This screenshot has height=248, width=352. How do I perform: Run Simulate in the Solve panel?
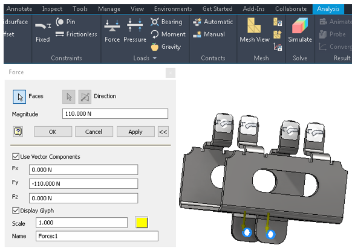pos(300,30)
